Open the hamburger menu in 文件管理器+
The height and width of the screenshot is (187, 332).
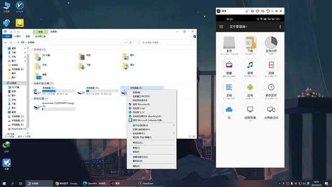click(222, 26)
